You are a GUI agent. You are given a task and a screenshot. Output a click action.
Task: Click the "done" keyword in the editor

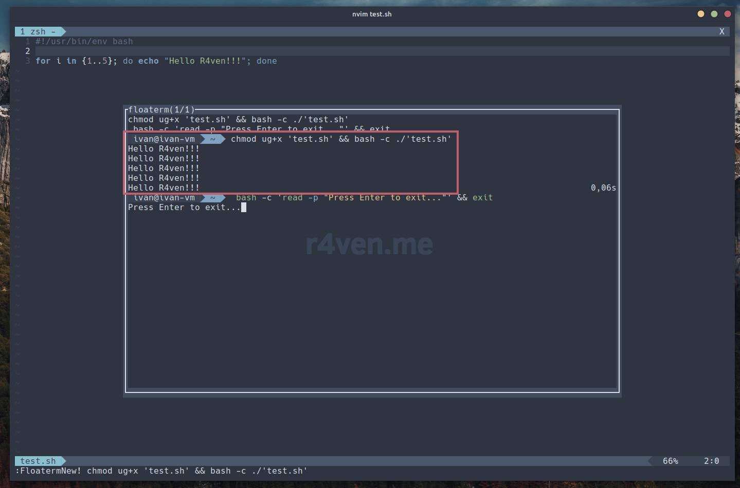(x=266, y=61)
